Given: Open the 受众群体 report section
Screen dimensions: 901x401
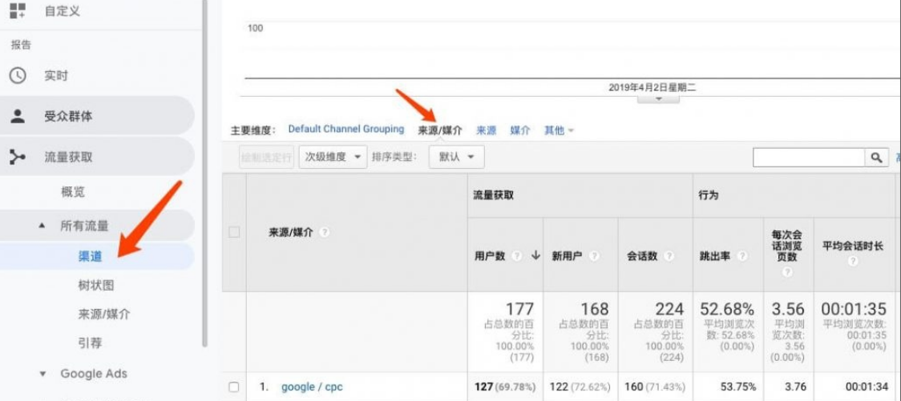Looking at the screenshot, I should tap(68, 116).
